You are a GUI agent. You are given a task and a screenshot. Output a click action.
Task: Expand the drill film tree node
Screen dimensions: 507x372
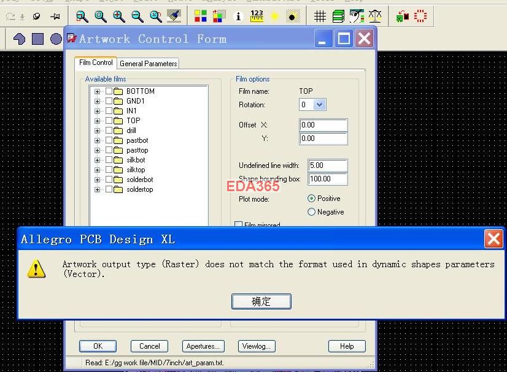point(97,131)
